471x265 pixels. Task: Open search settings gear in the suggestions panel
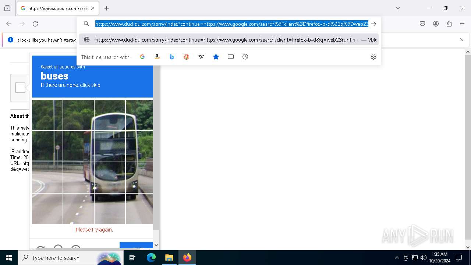pos(373,57)
